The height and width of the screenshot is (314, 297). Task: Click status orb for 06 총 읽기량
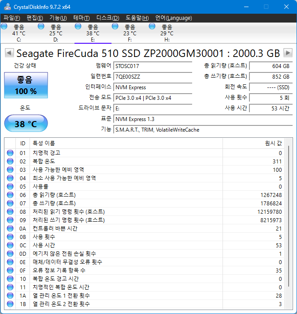pos(10,195)
